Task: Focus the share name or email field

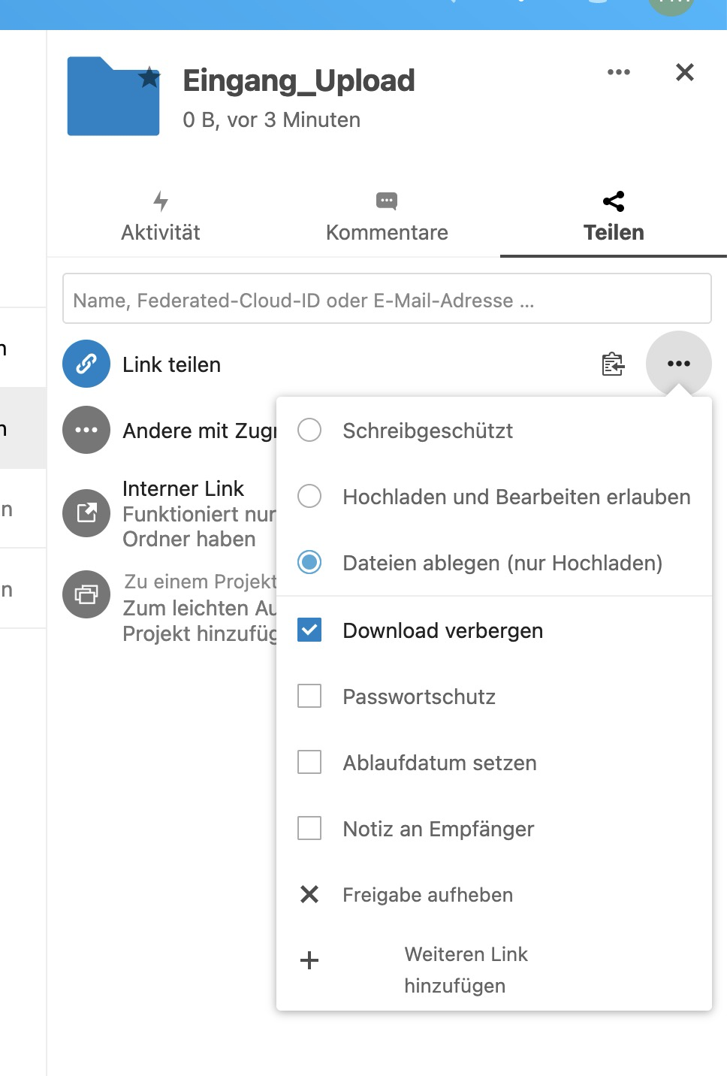Action: pyautogui.click(x=386, y=301)
